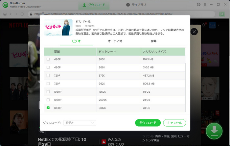Navigate back with the left arrow
The image size is (230, 146).
pos(11,14)
